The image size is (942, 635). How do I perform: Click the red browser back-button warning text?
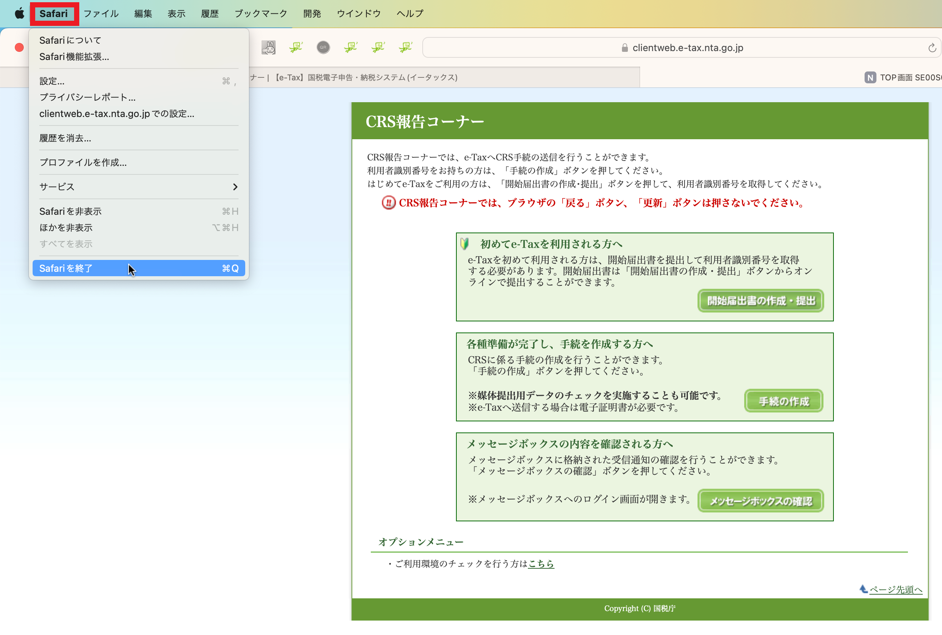pyautogui.click(x=602, y=203)
